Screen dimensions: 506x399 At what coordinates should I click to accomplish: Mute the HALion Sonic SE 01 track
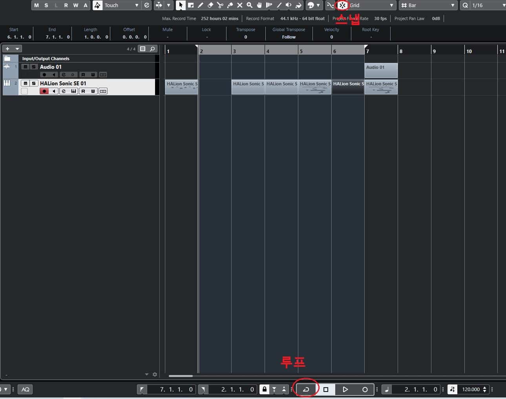[x=26, y=83]
